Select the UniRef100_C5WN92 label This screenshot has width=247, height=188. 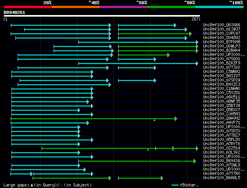[x=222, y=72]
